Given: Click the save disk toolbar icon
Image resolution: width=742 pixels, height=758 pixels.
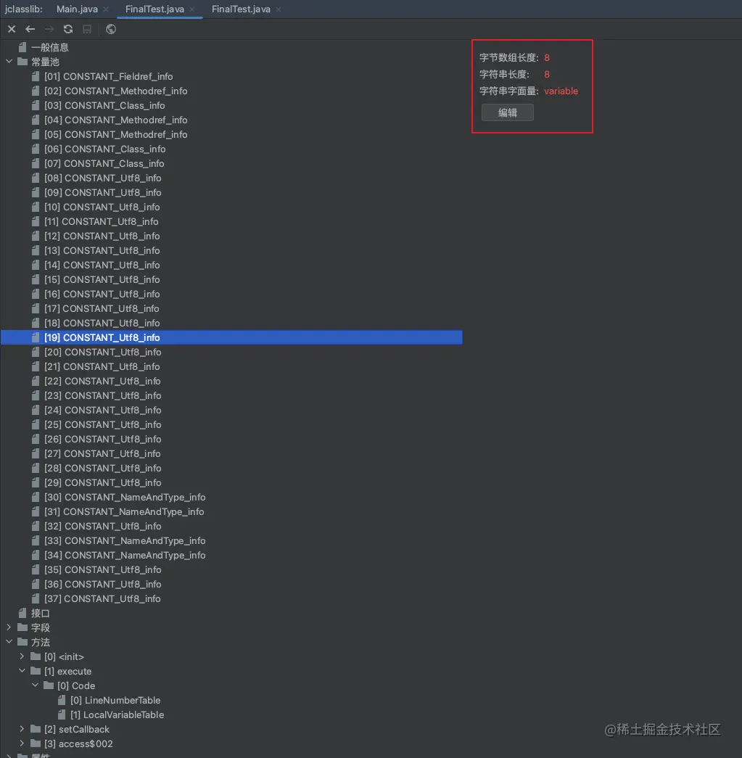Looking at the screenshot, I should coord(87,29).
